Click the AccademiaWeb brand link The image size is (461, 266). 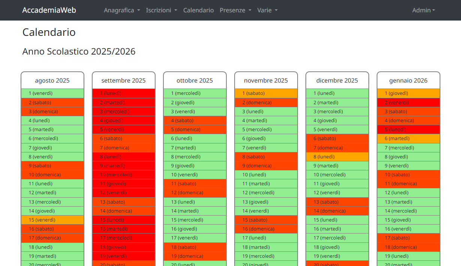click(x=49, y=10)
